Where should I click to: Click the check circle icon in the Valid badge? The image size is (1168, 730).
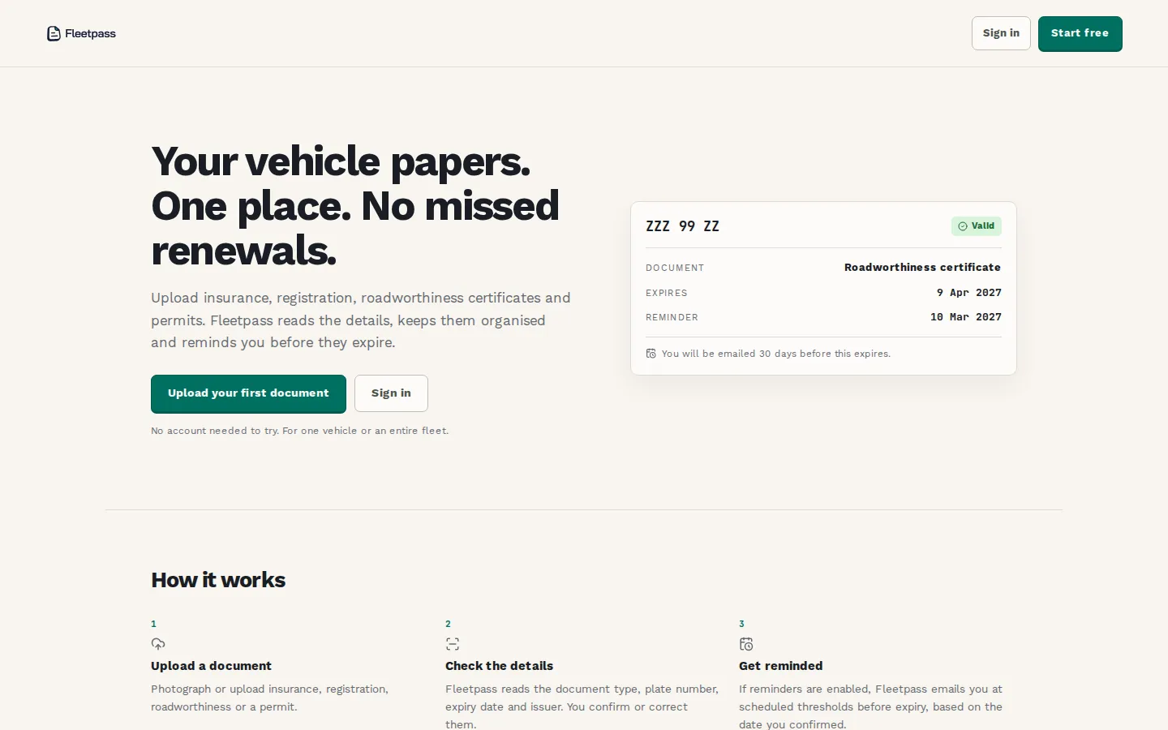pos(963,226)
